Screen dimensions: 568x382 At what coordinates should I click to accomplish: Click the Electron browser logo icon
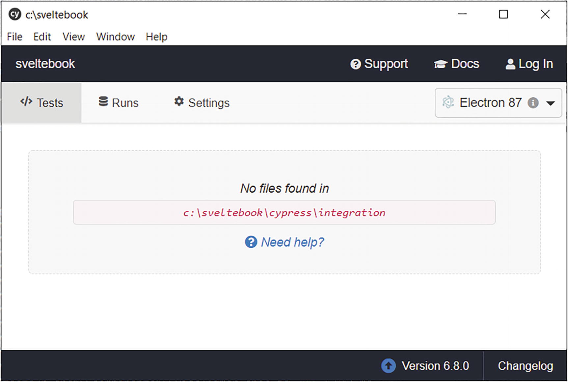click(448, 102)
